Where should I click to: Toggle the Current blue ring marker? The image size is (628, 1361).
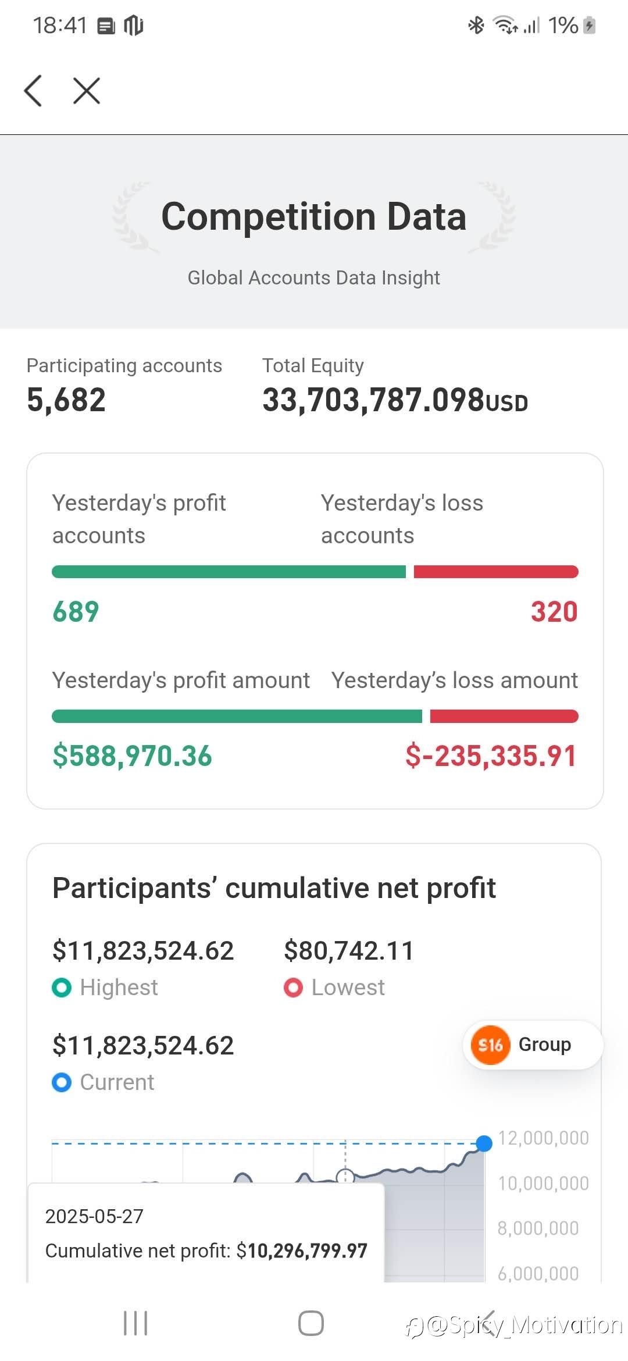coord(62,1082)
